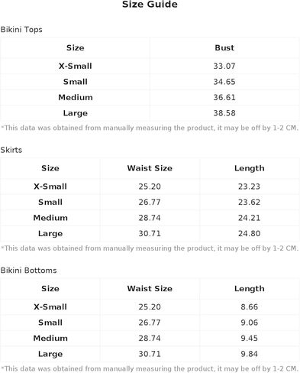Select the bikini bottoms length 9.45
Screen dimensions: 300x373
coord(249,338)
